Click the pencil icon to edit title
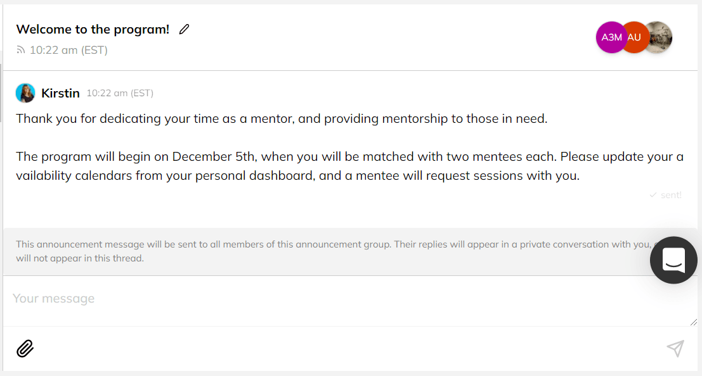 185,29
